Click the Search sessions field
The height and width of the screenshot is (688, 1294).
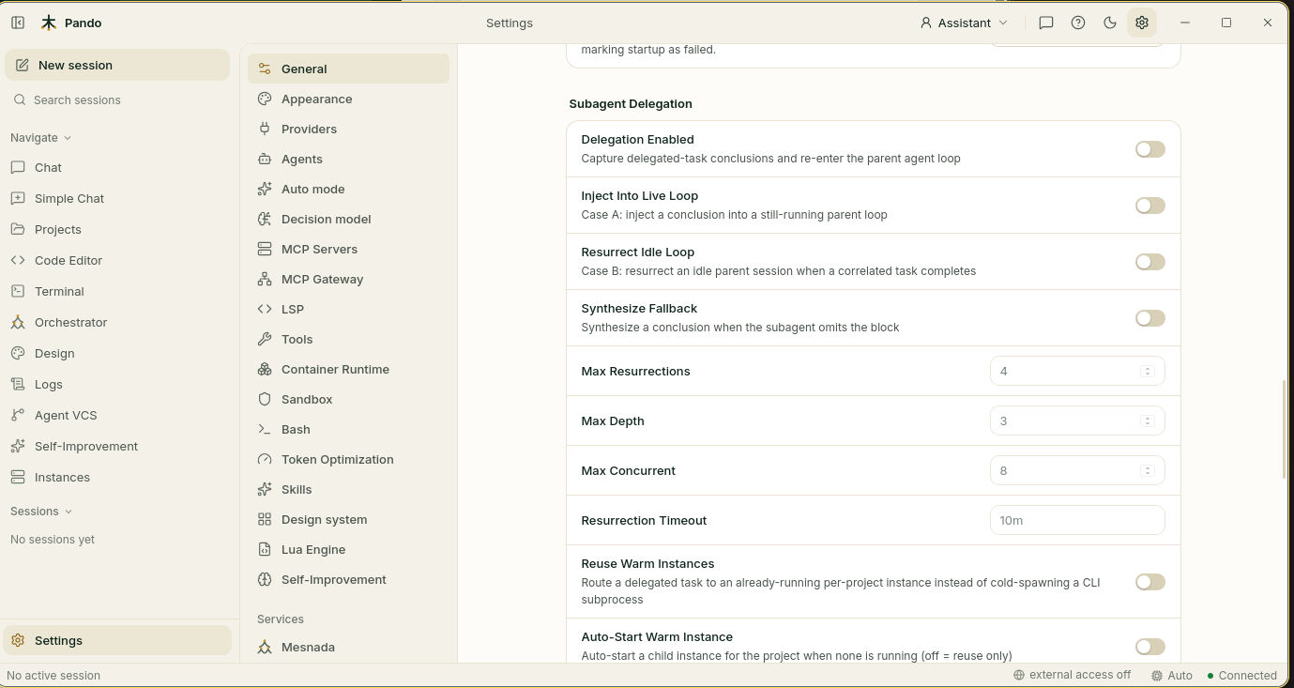[117, 99]
